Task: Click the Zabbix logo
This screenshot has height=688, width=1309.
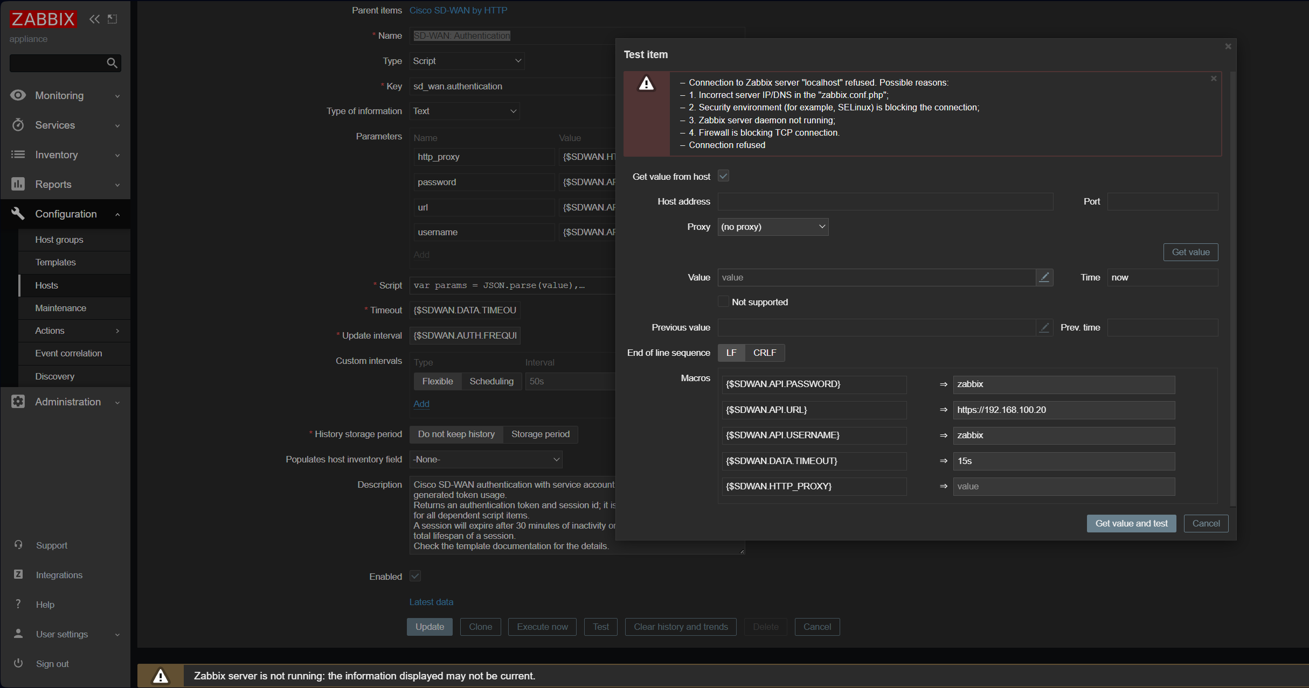Action: click(x=43, y=19)
